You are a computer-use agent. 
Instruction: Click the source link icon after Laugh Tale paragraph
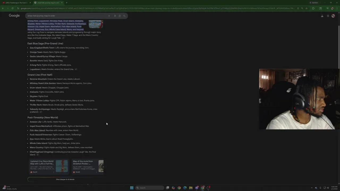(x=63, y=38)
